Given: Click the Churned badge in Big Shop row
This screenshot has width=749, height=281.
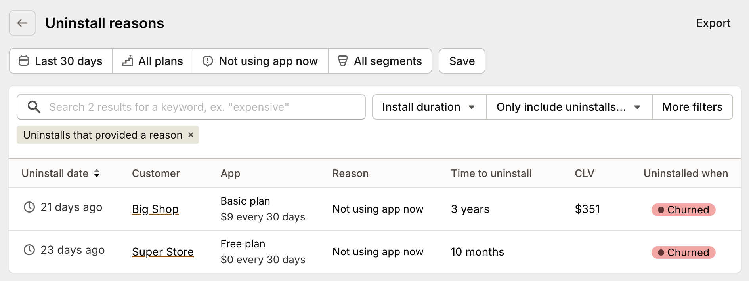Looking at the screenshot, I should coord(683,210).
